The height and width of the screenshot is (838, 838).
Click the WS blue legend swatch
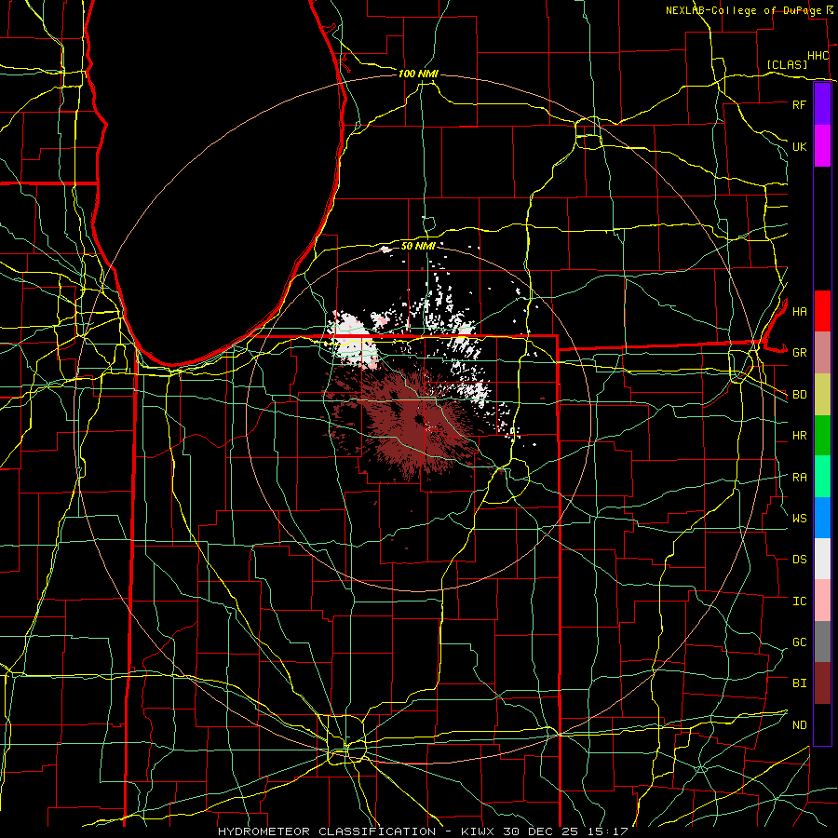coord(822,518)
